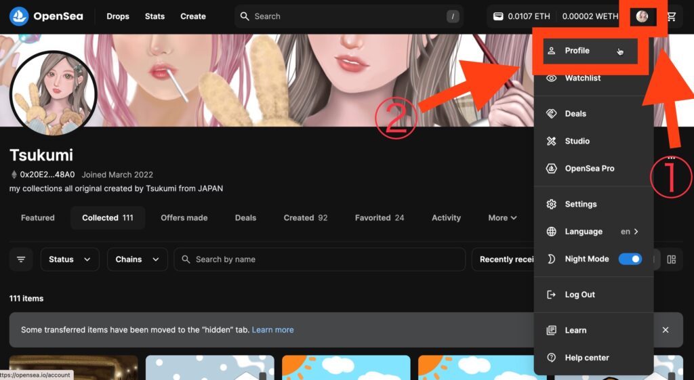Viewport: 694px width, 380px height.
Task: Switch to the grid layout view icon
Action: pos(672,259)
